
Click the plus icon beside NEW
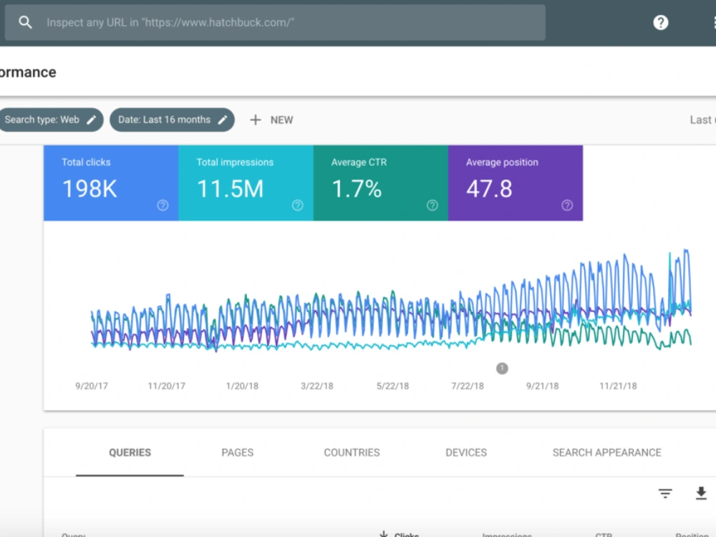tap(256, 120)
